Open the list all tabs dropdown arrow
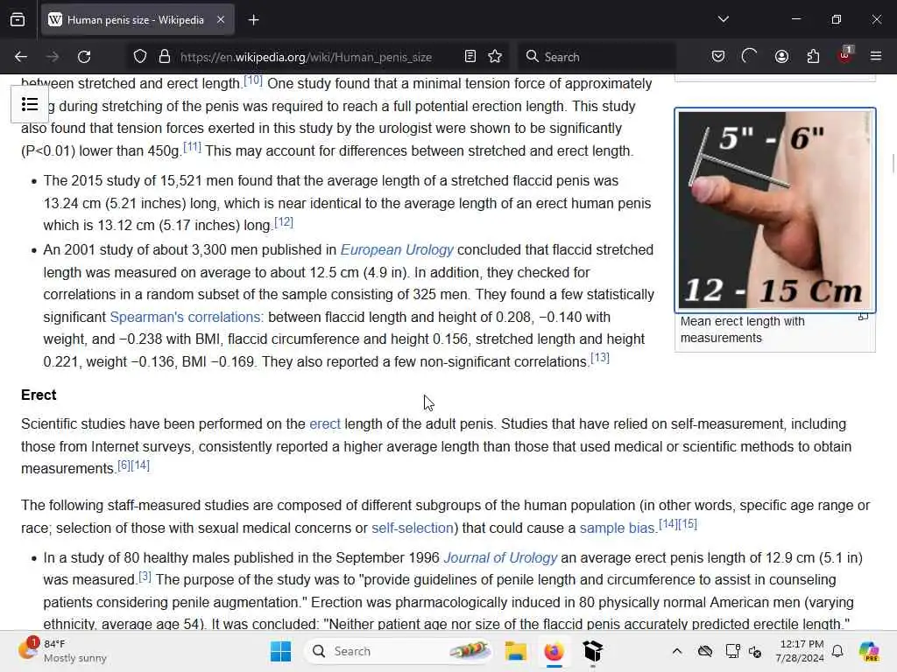The width and height of the screenshot is (897, 672). tap(723, 19)
